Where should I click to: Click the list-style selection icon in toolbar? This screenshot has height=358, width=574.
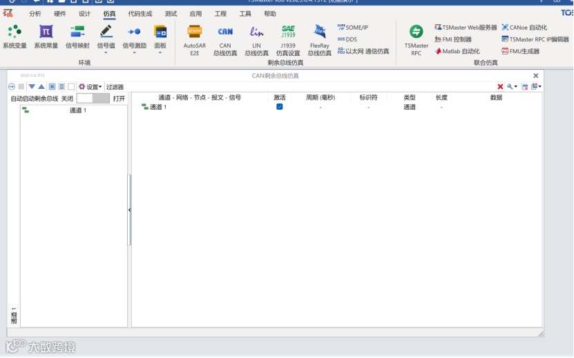click(61, 87)
